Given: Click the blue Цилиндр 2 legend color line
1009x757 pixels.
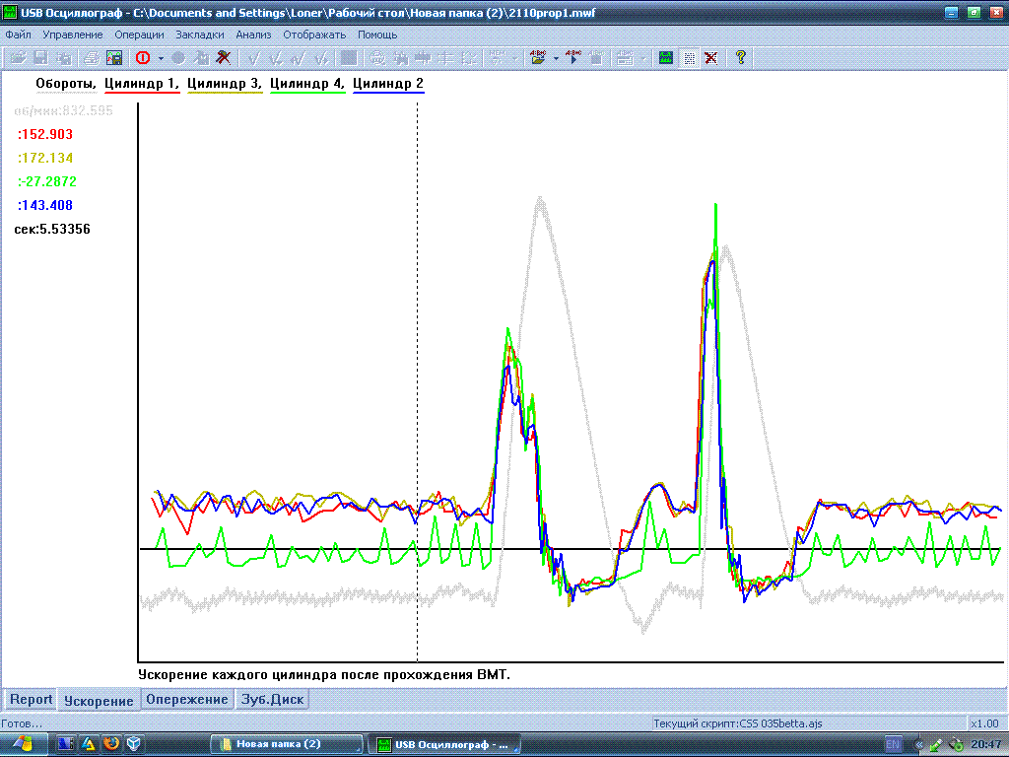Looking at the screenshot, I should point(388,92).
